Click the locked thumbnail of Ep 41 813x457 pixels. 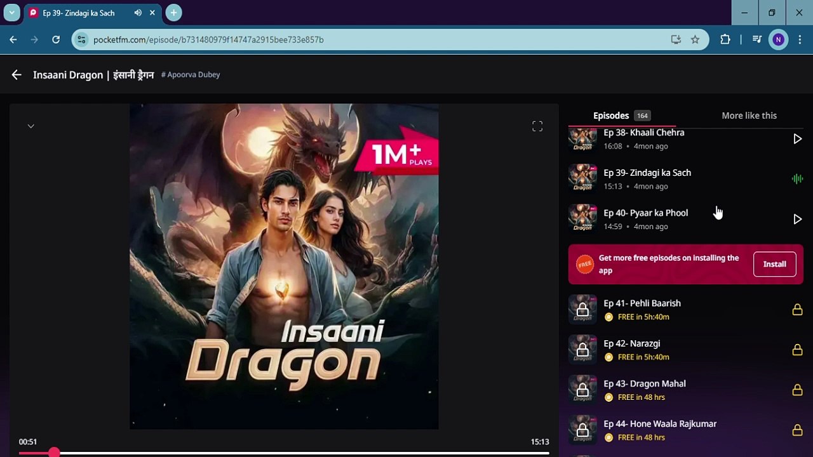pos(582,310)
